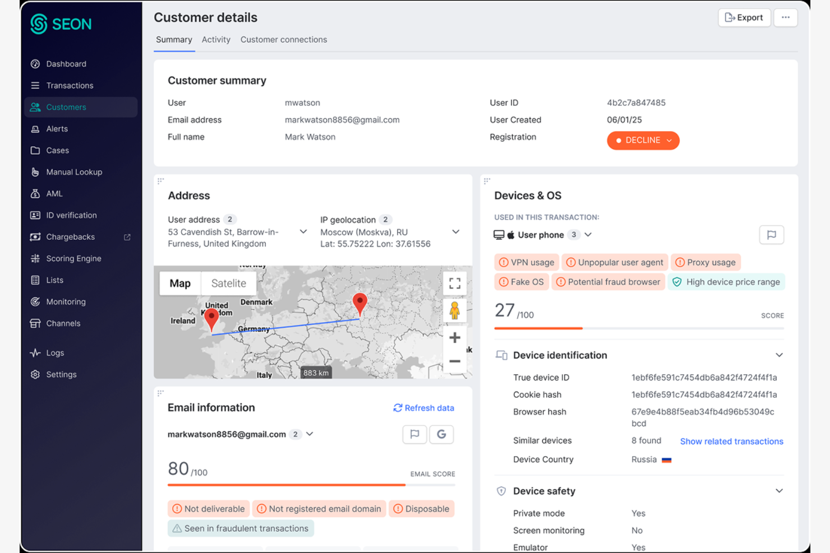Image resolution: width=830 pixels, height=553 pixels.
Task: Click the ID verification card icon
Action: 35,215
